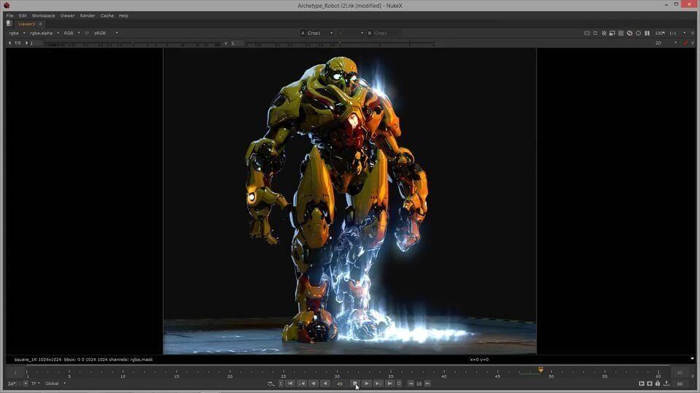Viewport: 700px width, 393px height.
Task: Jump to previous keyframe
Action: (x=302, y=384)
